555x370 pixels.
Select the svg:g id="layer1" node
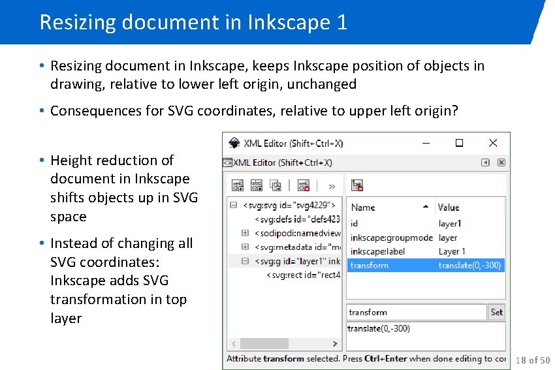tap(297, 261)
